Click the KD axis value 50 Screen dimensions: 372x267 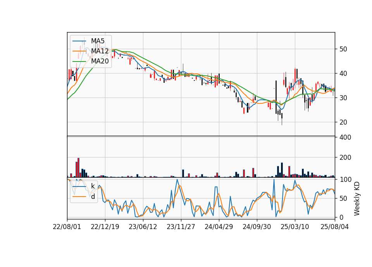tap(343, 199)
